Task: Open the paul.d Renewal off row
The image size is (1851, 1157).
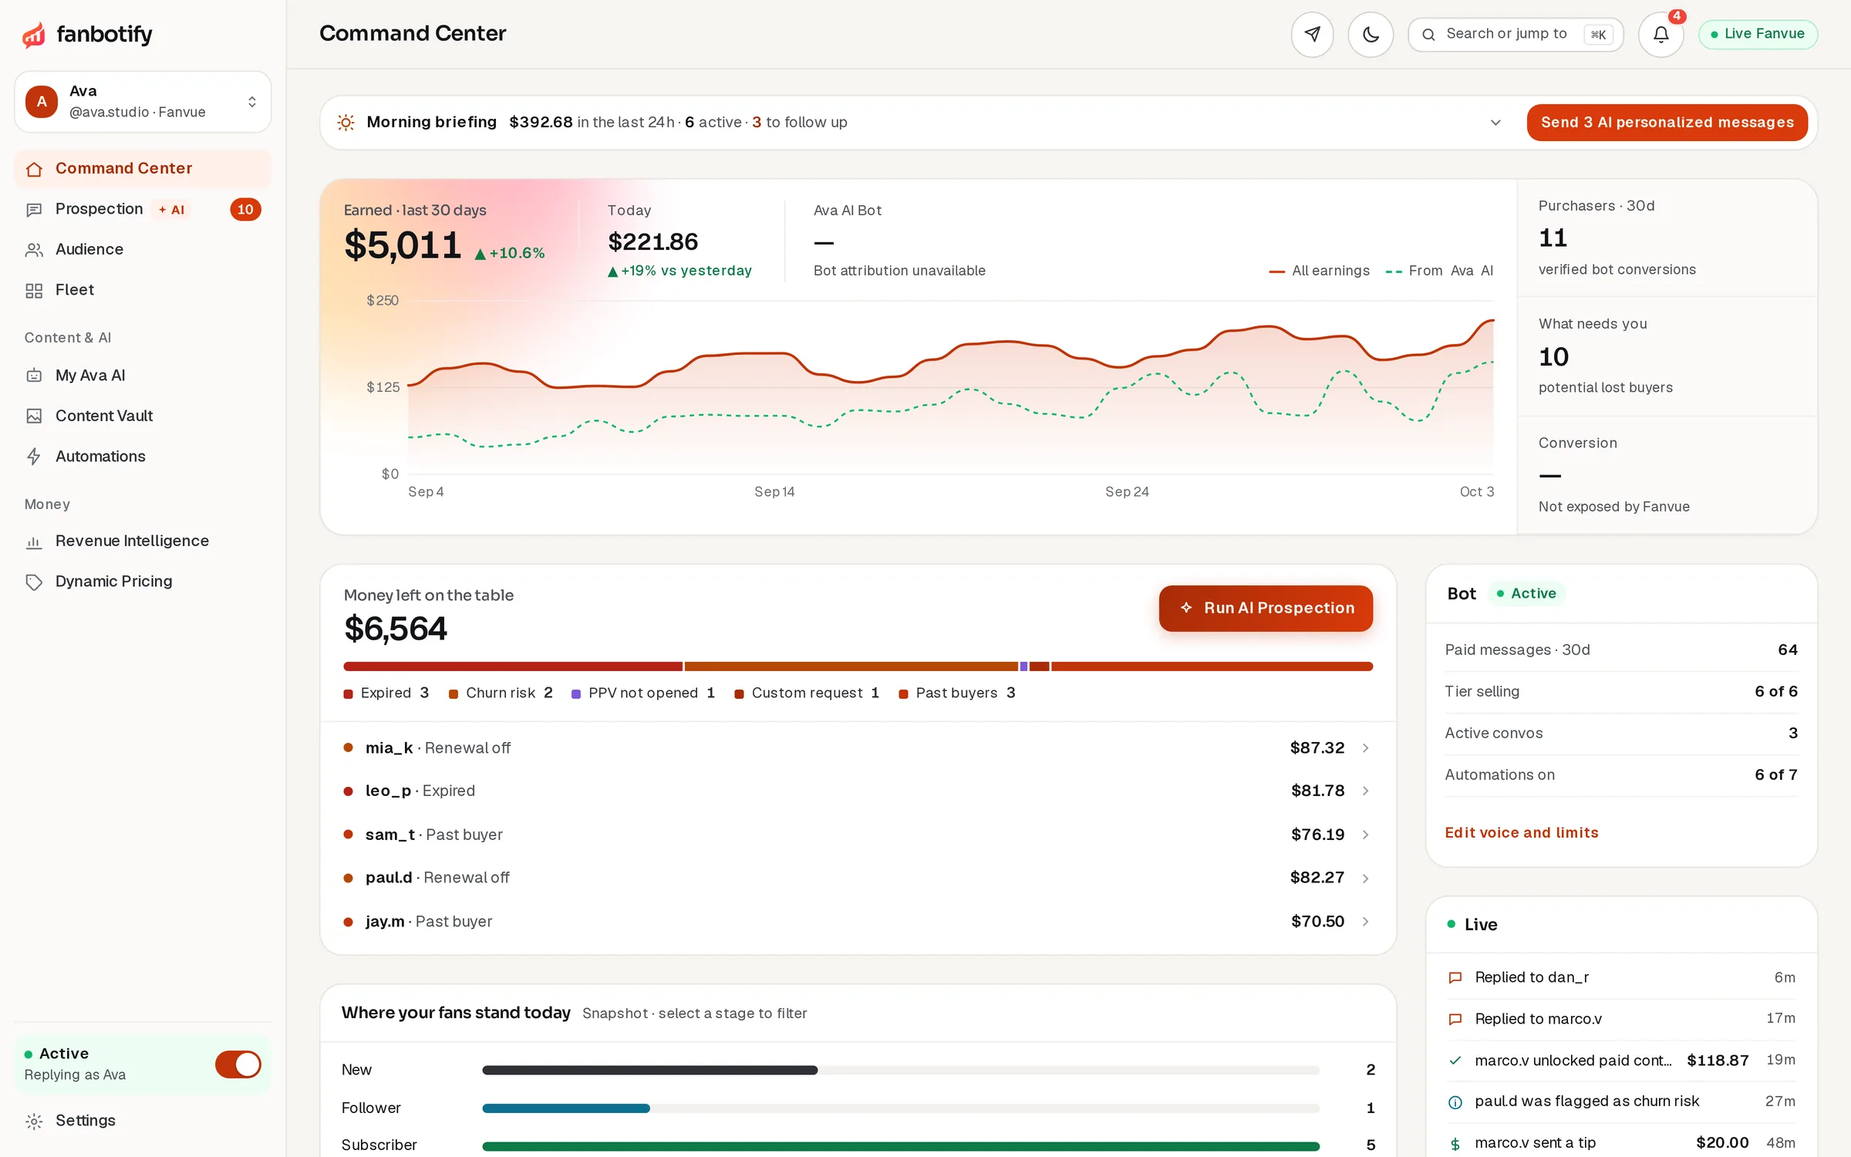Action: [x=858, y=878]
